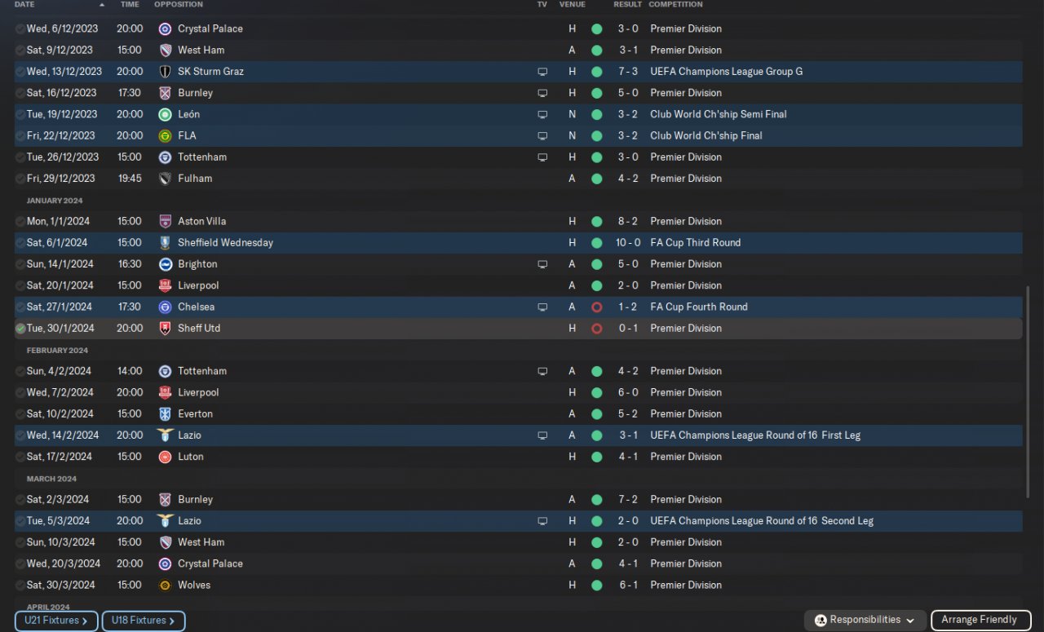Sort fixtures by the Date column header
The image size is (1044, 632).
point(24,5)
